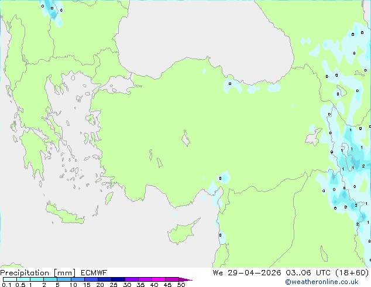The width and height of the screenshot is (371, 287).
Task: Click the '25' legend scale label
Action: tap(114, 285)
